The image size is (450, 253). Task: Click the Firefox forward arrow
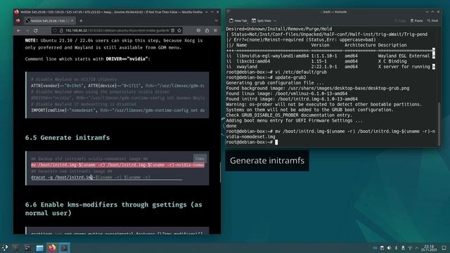(27, 30)
